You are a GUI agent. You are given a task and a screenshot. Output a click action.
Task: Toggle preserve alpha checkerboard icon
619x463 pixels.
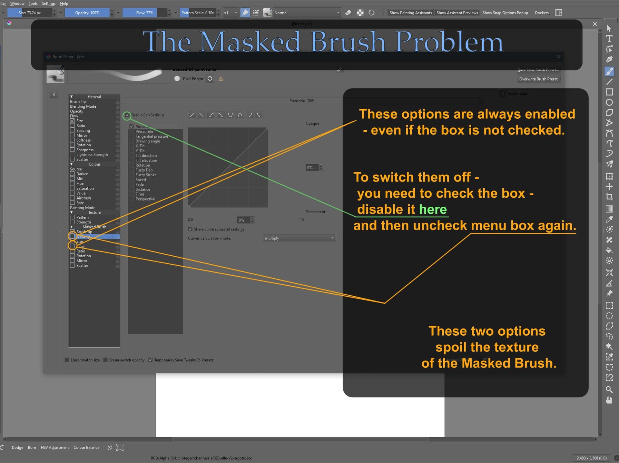(x=360, y=13)
